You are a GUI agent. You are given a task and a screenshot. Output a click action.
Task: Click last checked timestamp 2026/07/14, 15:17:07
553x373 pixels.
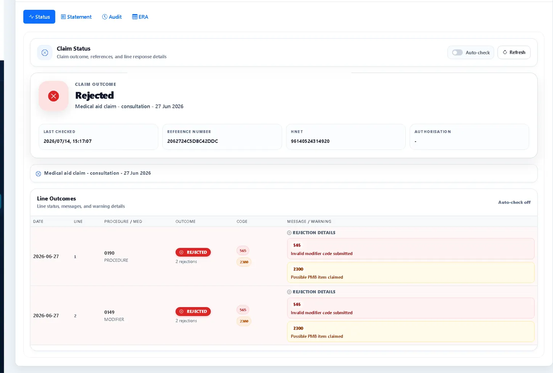(68, 141)
